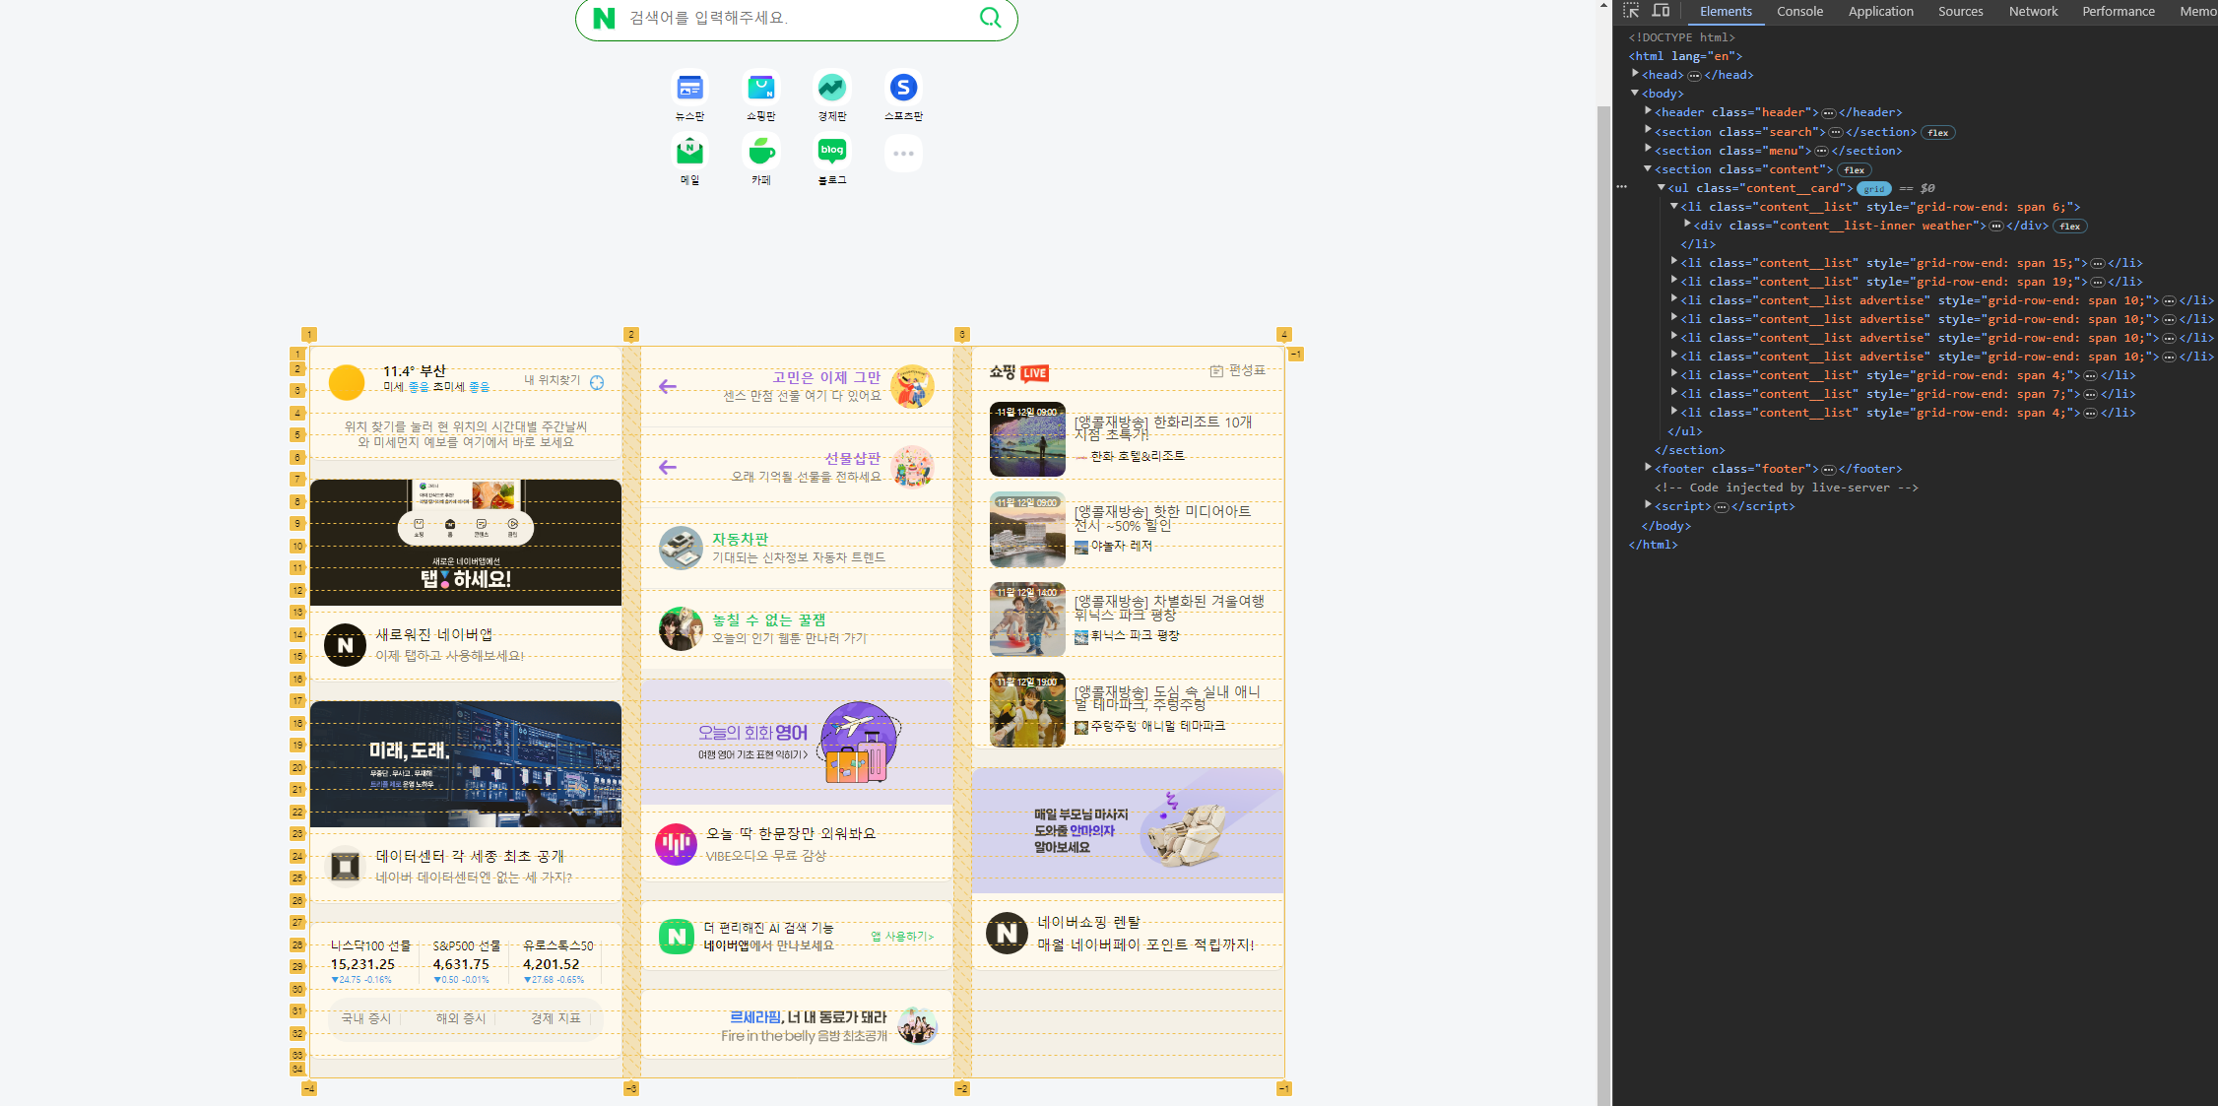Expand the head element node
Image resolution: width=2218 pixels, height=1106 pixels.
pyautogui.click(x=1635, y=74)
